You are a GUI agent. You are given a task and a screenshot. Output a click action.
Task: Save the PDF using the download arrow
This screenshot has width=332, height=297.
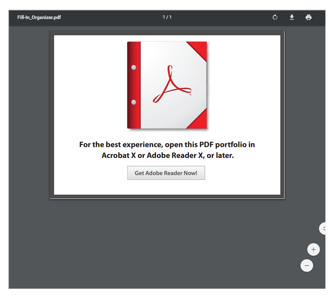tap(292, 17)
